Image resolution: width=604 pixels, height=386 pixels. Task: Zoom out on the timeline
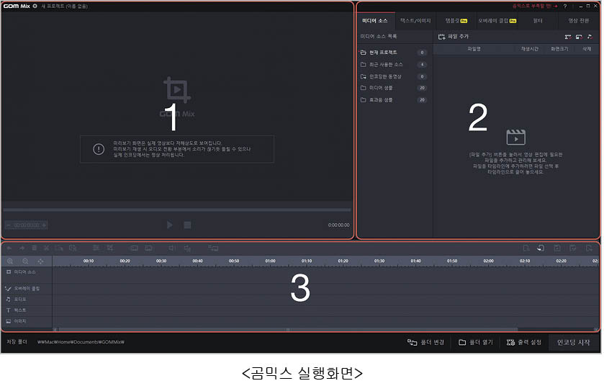coord(25,262)
